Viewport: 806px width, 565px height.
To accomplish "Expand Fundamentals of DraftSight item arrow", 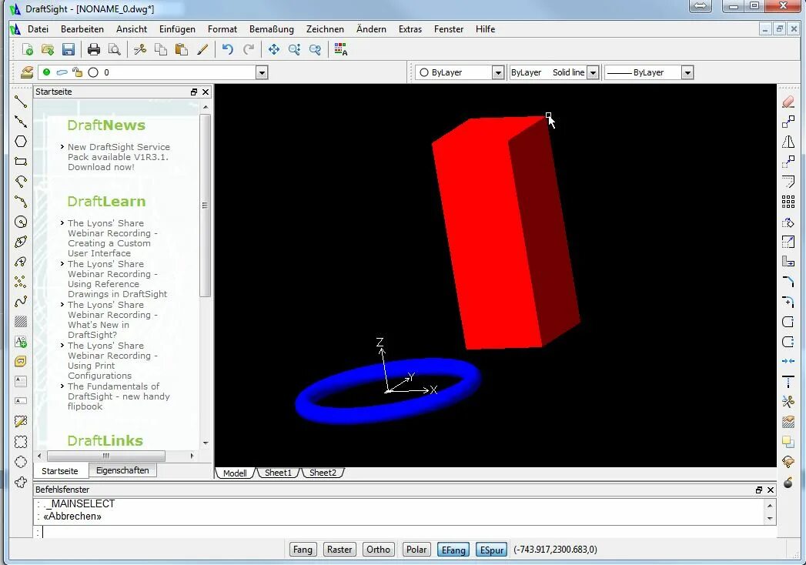I will [x=62, y=386].
